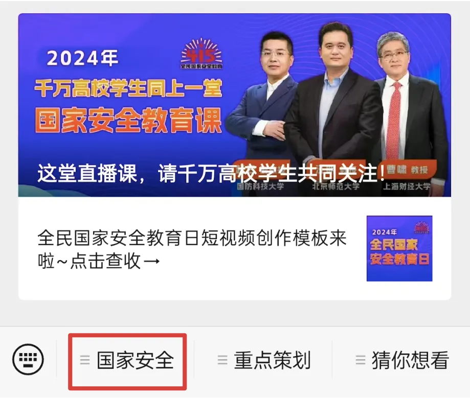Viewport: 470px width, 398px height.
Task: Open the 短视频创作模板 article title
Action: (192, 249)
